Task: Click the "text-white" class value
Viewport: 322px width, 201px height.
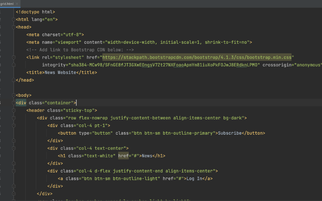Action: [100, 156]
